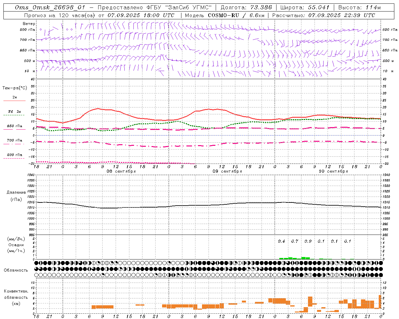Viewport: 399px width, 319px height.
Task: Click the Облачность row label
Action: [x=16, y=270]
